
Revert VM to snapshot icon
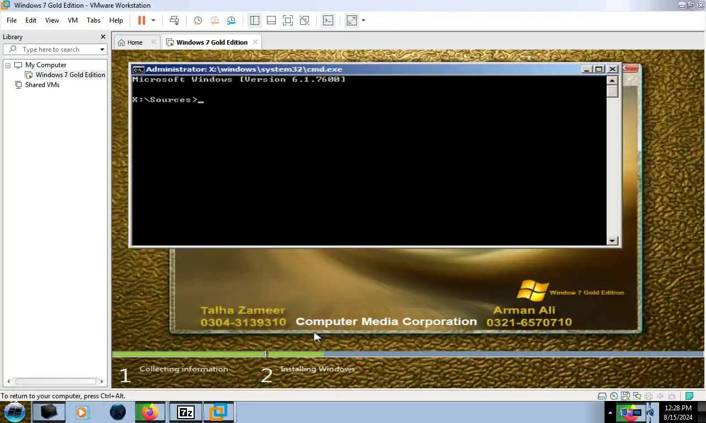[215, 20]
